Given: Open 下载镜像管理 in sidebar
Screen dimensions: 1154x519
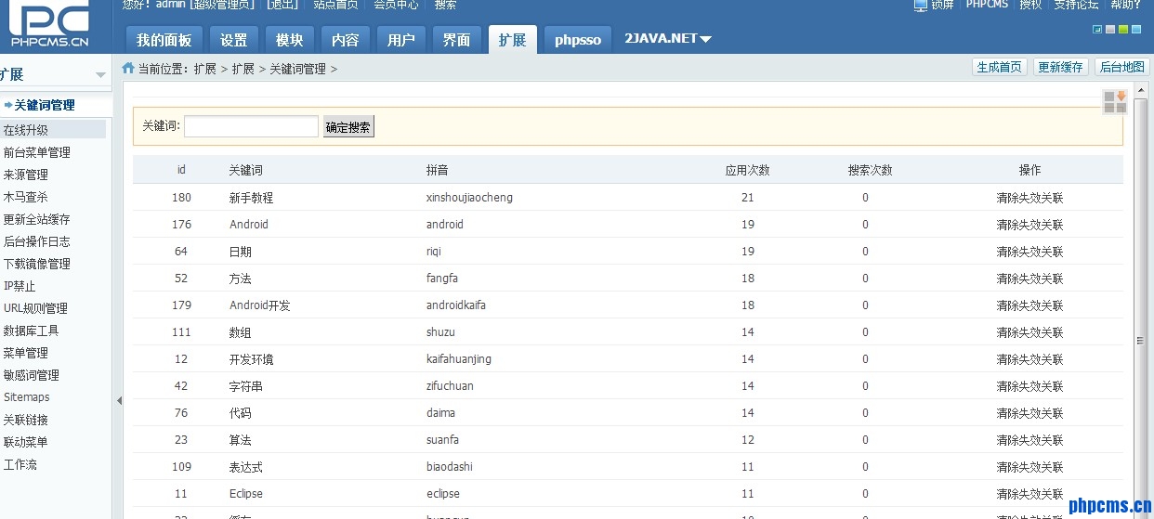Looking at the screenshot, I should click(37, 264).
